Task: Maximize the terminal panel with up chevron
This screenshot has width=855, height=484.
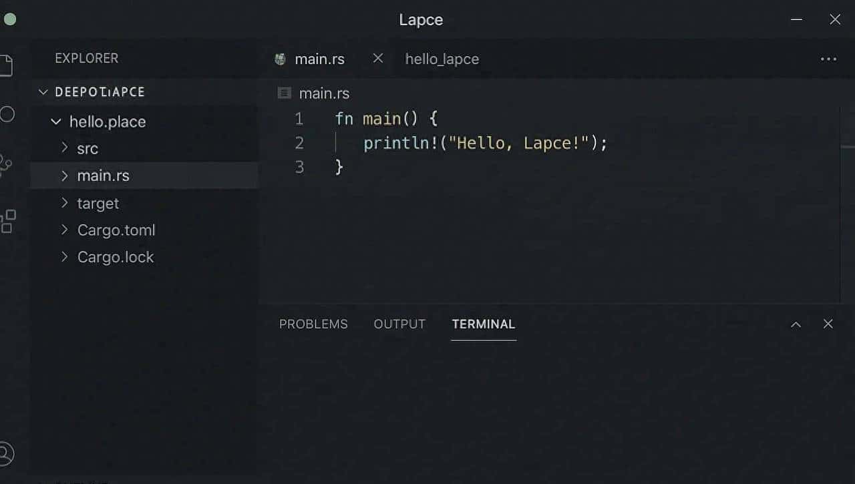Action: point(796,324)
